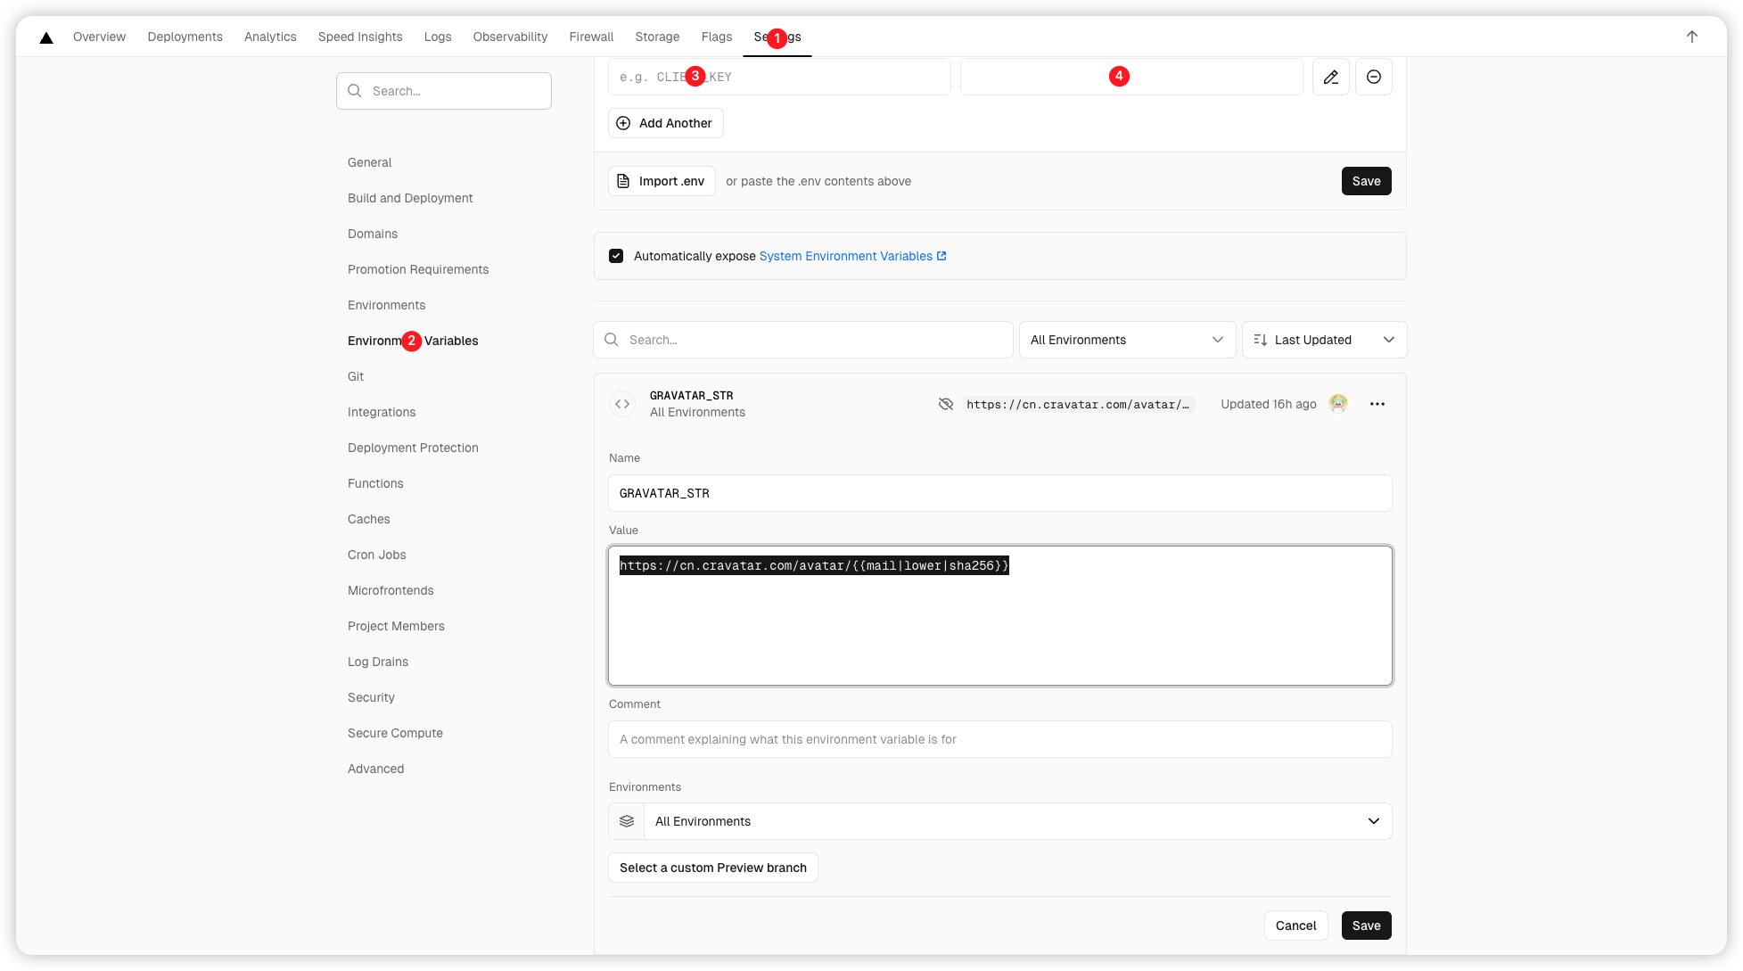This screenshot has width=1743, height=971.
Task: Remove variable row with minus icon
Action: coord(1373,77)
